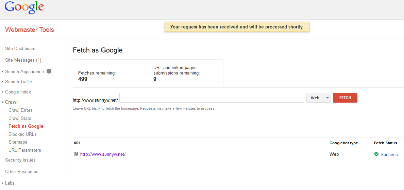This screenshot has height=190, width=404.
Task: Select Fetch as Google in sidebar
Action: 26,126
